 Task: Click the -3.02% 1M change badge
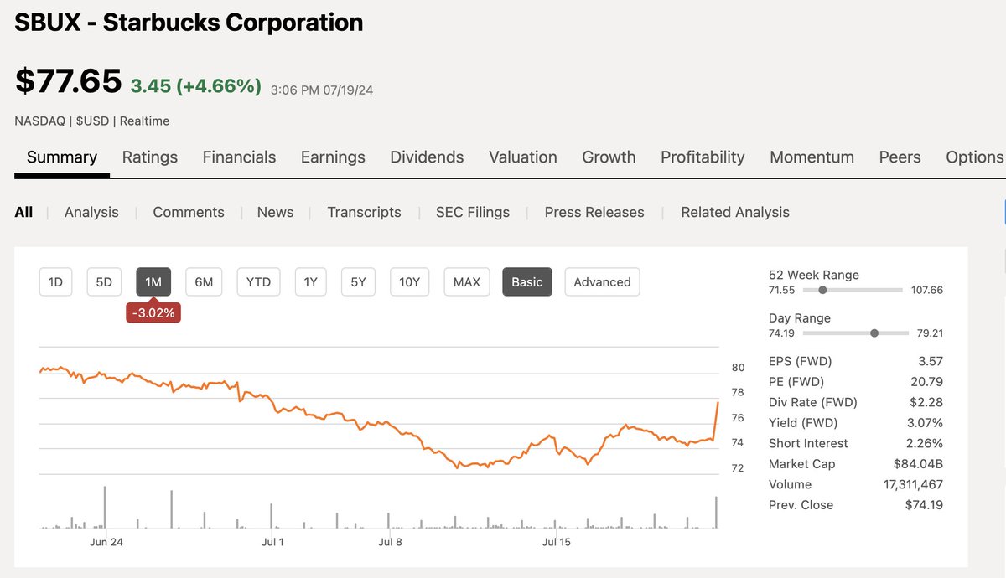[x=153, y=312]
